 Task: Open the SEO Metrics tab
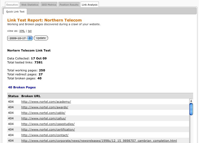(x=49, y=5)
